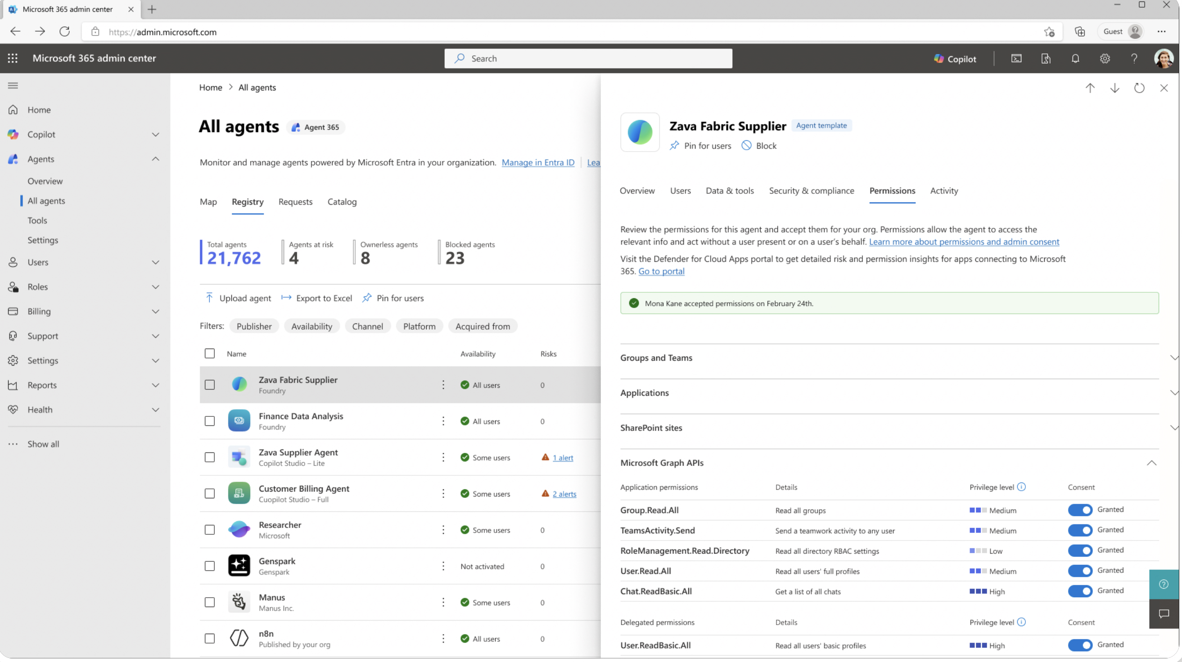Open Cloud Shell terminal icon

pyautogui.click(x=1016, y=58)
